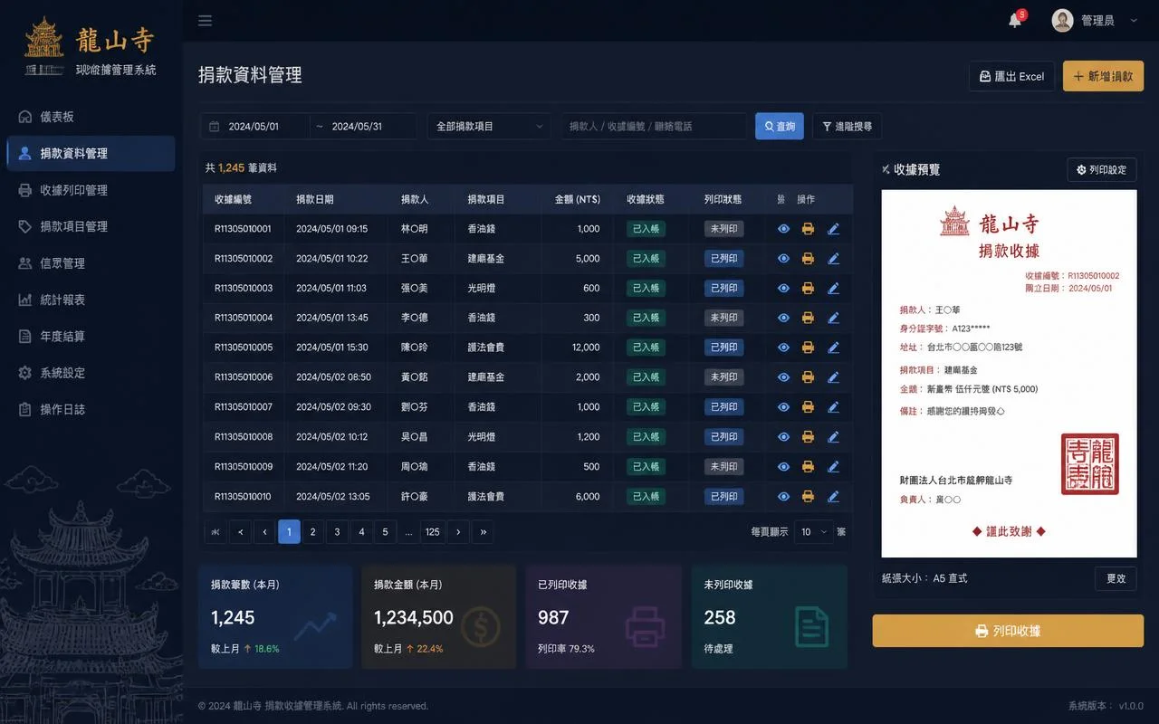The width and height of the screenshot is (1159, 724).
Task: Edit donation record R11305010009
Action: tap(833, 467)
